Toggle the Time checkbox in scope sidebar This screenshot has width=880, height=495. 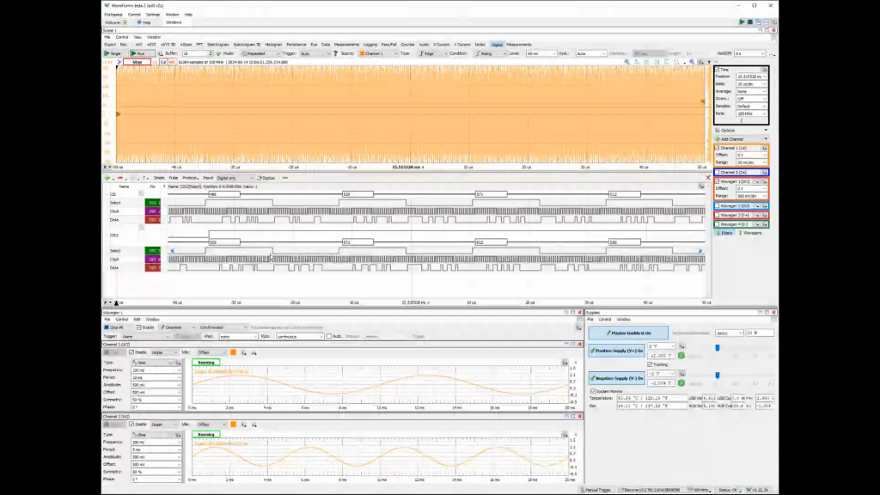coord(718,70)
